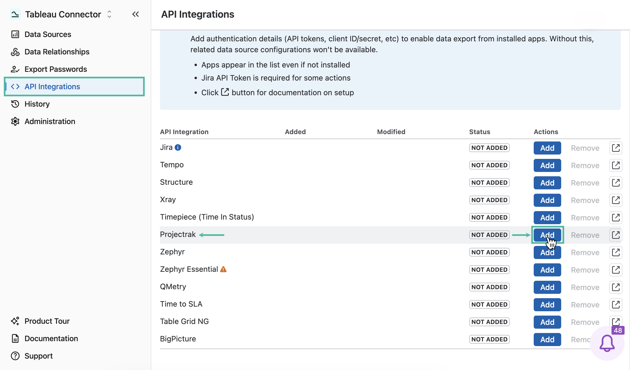Click Remove for the QMetry row
This screenshot has height=370, width=630.
pyautogui.click(x=585, y=287)
